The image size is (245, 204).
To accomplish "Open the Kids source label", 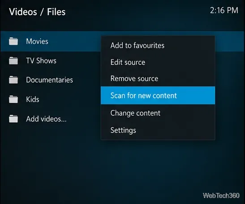I will click(x=33, y=99).
